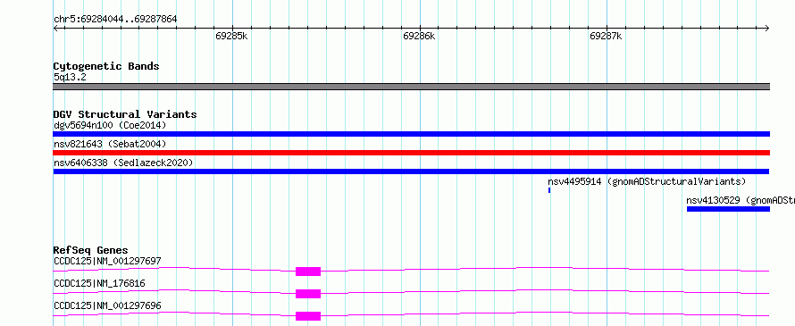This screenshot has height=326, width=795.
Task: Click the dgv5694n100 (Coe2014) blue variant bar
Action: (x=411, y=134)
